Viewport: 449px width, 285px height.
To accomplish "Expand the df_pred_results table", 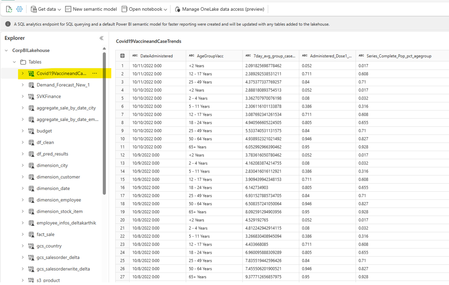I will (22, 154).
